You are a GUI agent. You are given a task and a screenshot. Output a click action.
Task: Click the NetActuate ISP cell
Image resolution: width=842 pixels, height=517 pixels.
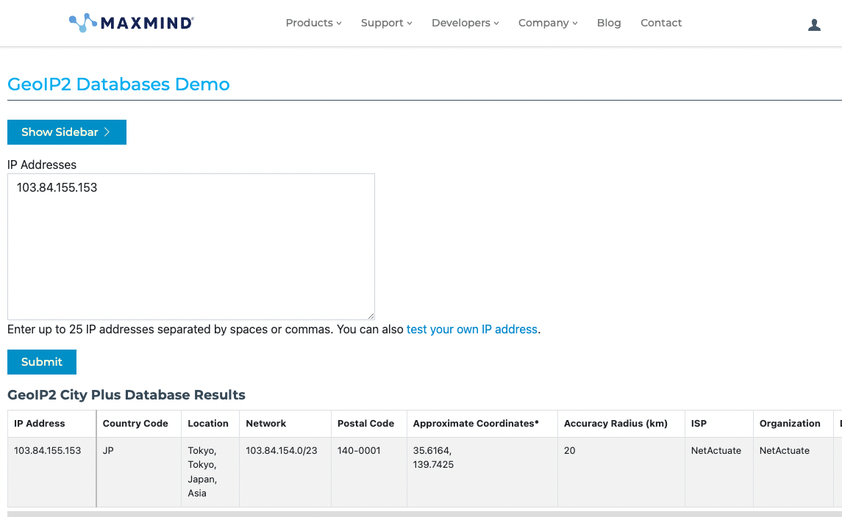tap(719, 472)
